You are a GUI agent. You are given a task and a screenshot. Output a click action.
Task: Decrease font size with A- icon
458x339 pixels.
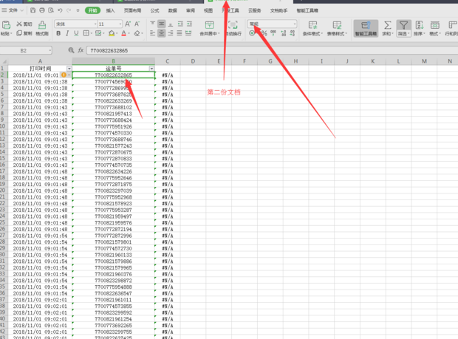click(x=137, y=24)
